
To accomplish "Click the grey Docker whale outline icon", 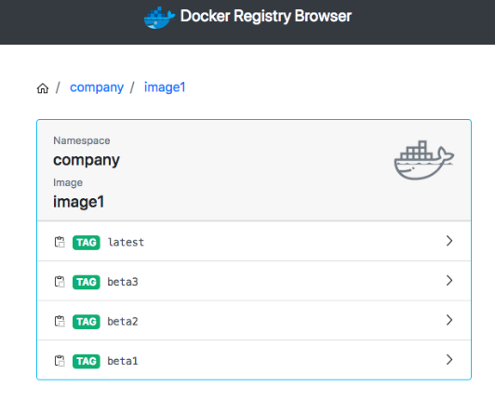I will (424, 160).
